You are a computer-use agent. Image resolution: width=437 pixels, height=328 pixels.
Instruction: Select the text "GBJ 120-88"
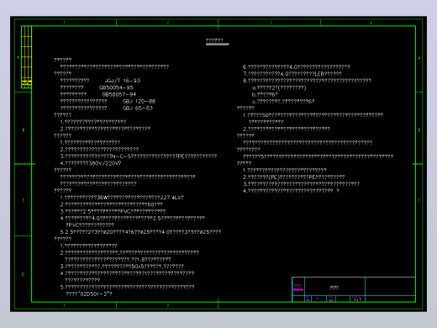tap(139, 101)
